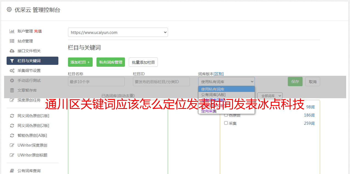Choose 定向采集 option in the list
350x174 pixels.
[x=209, y=111]
